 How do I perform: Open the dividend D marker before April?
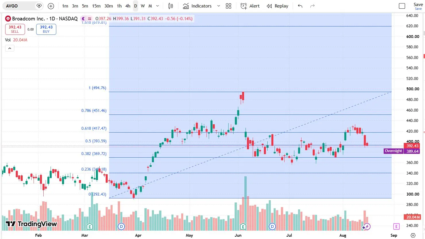(121, 227)
